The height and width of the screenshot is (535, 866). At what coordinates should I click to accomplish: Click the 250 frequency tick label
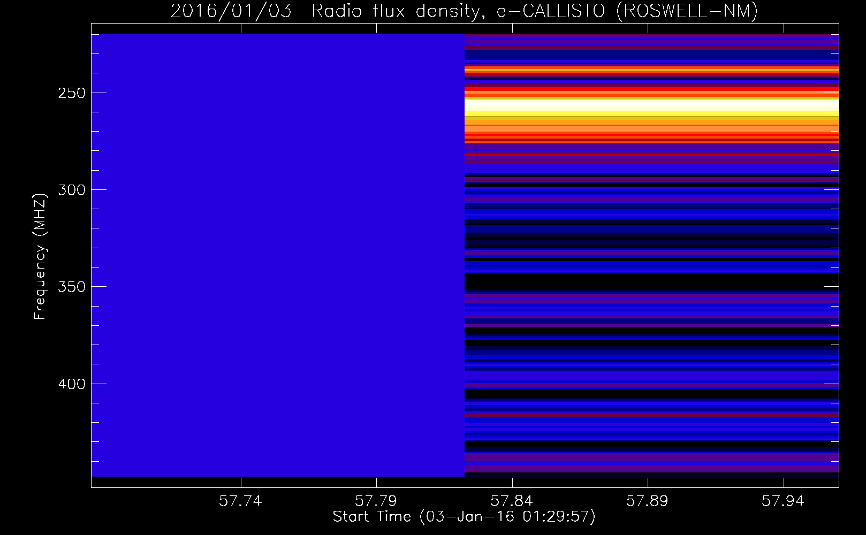[72, 93]
